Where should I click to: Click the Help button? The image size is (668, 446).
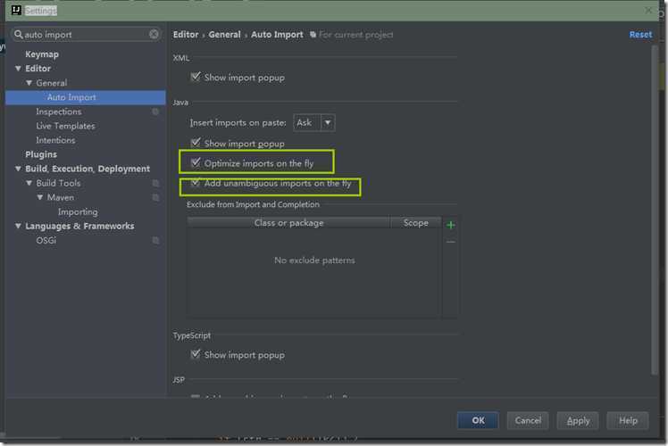628,420
